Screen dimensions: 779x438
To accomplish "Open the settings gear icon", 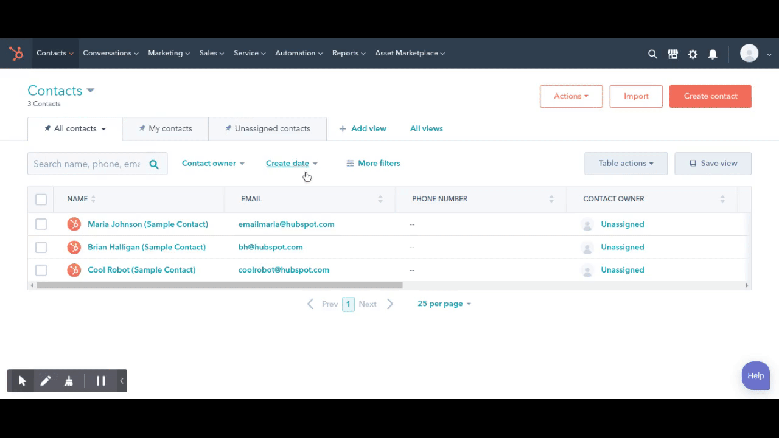I will point(693,54).
